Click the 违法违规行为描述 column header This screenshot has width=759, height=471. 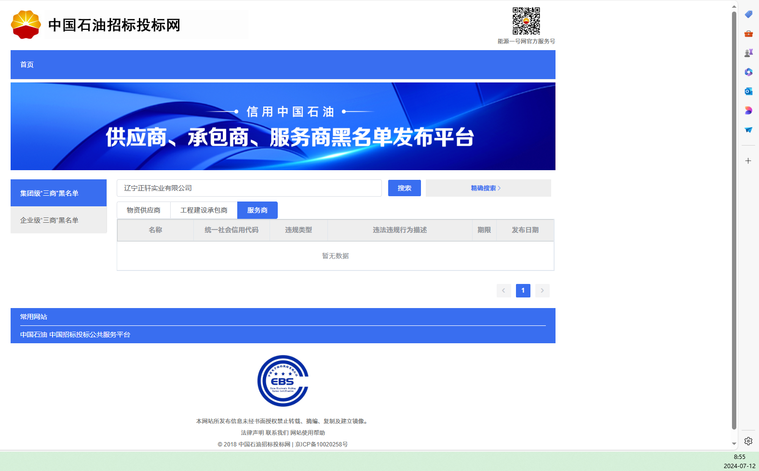pos(400,230)
